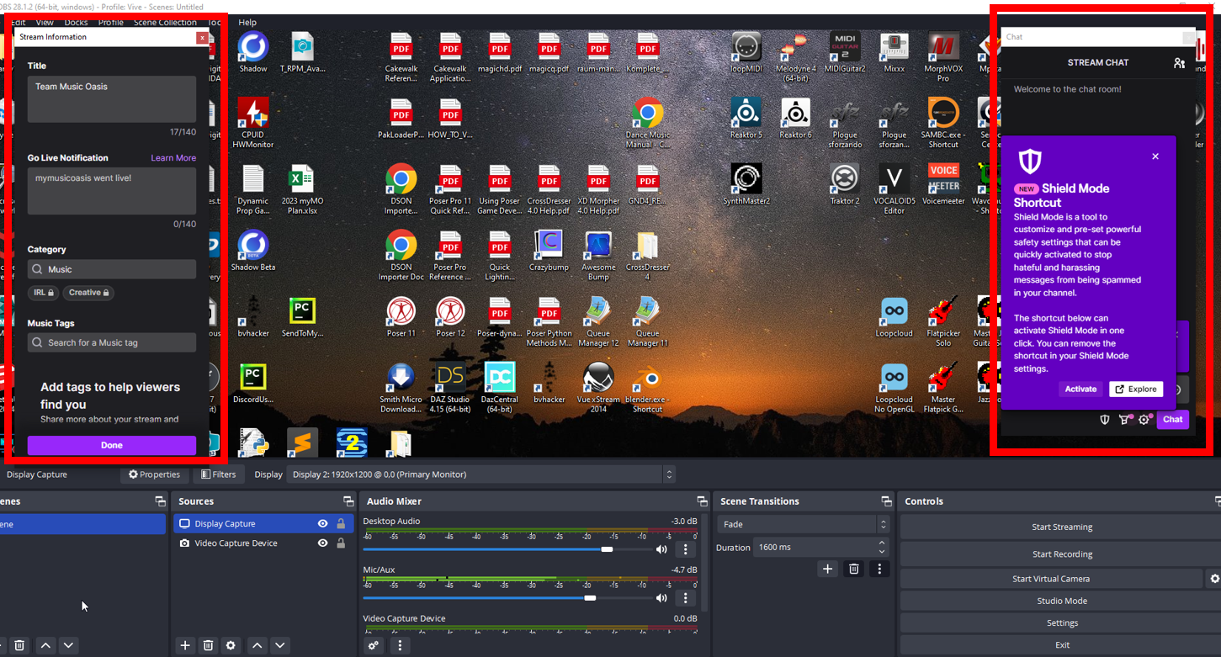The height and width of the screenshot is (657, 1221).
Task: Enable Studio Mode
Action: click(1062, 601)
